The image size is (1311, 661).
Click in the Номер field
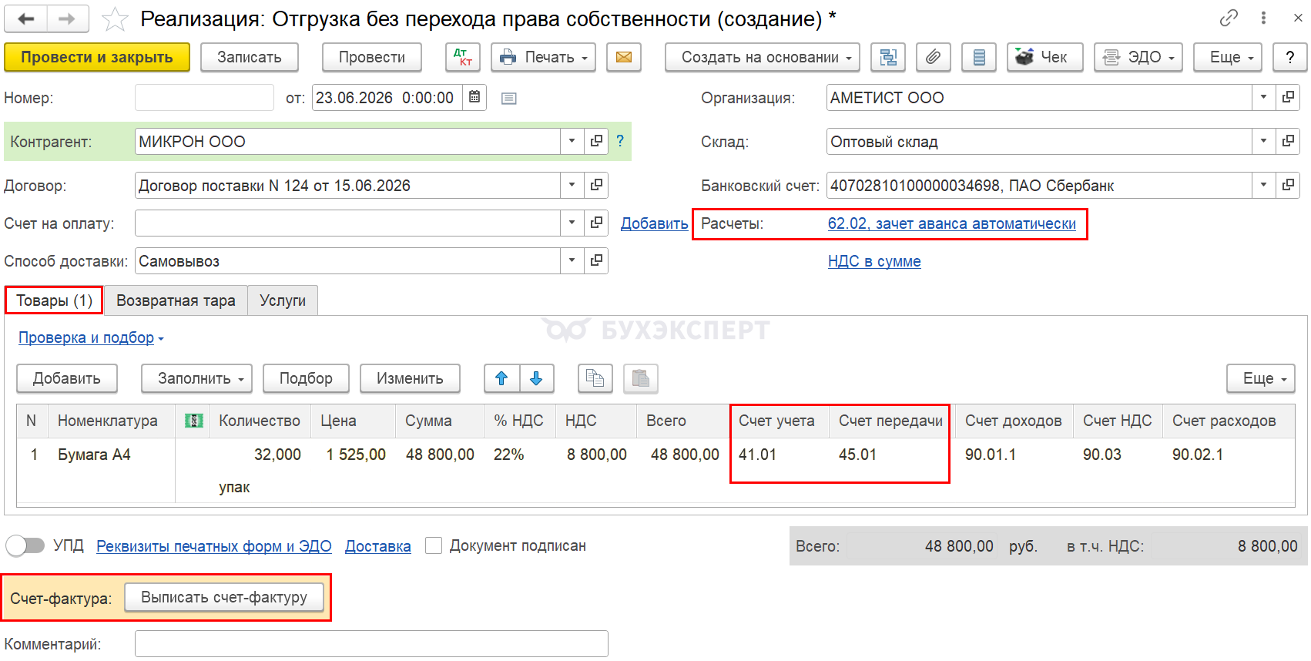pyautogui.click(x=204, y=98)
